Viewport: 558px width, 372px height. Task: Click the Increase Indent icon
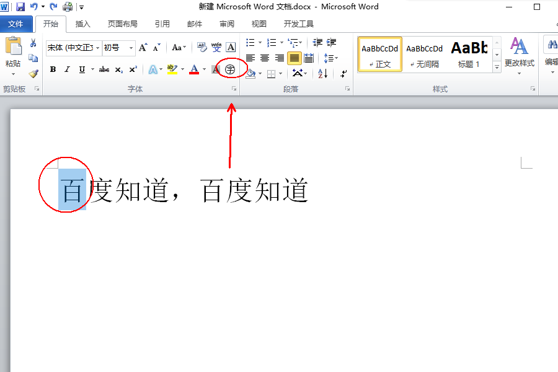331,43
